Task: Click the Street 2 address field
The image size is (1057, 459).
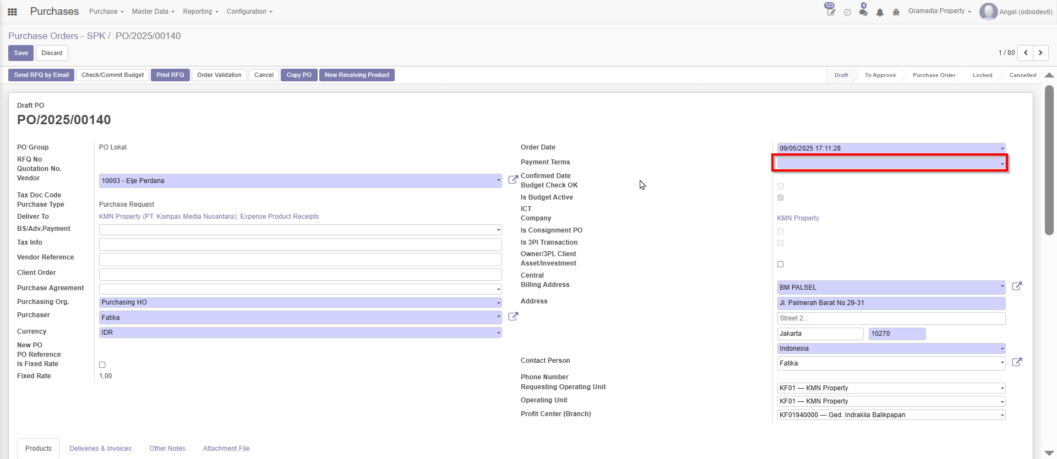Action: pyautogui.click(x=891, y=318)
